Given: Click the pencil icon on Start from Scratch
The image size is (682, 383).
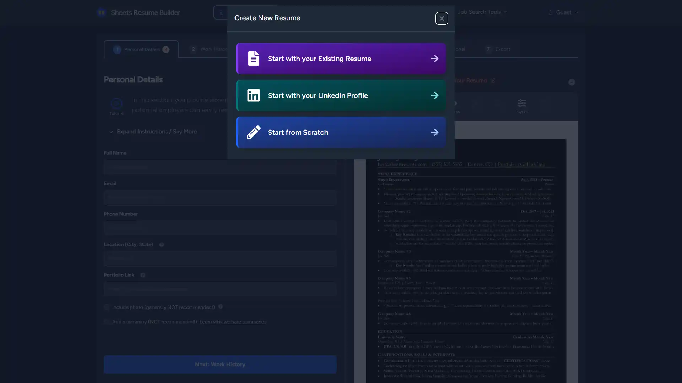Looking at the screenshot, I should [x=253, y=132].
